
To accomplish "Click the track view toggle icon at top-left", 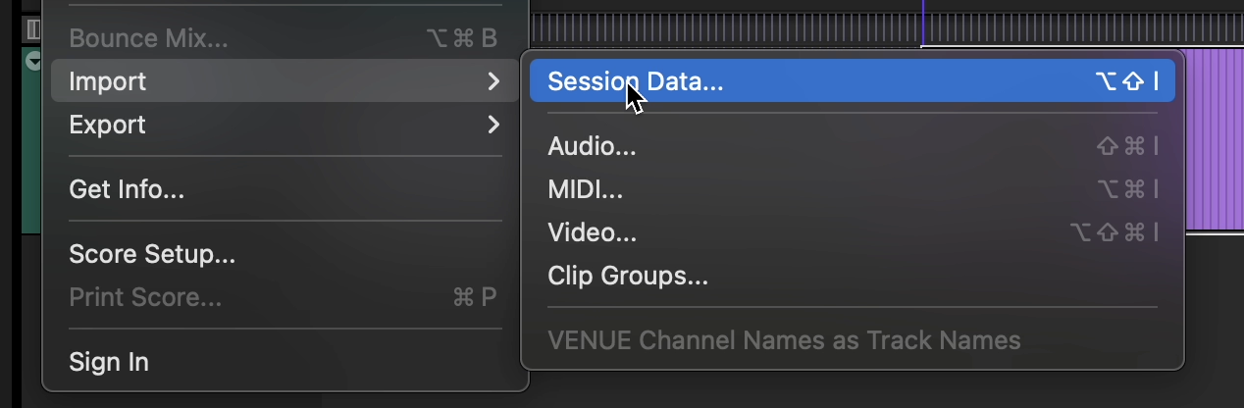I will click(32, 28).
